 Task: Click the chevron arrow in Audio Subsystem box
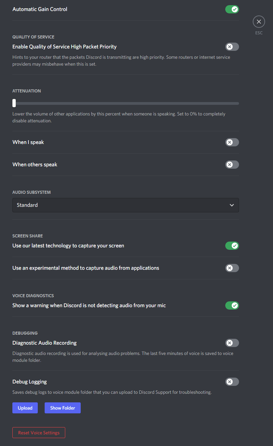click(232, 205)
